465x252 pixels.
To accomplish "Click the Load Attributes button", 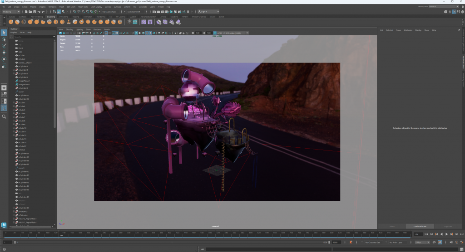I will 420,226.
